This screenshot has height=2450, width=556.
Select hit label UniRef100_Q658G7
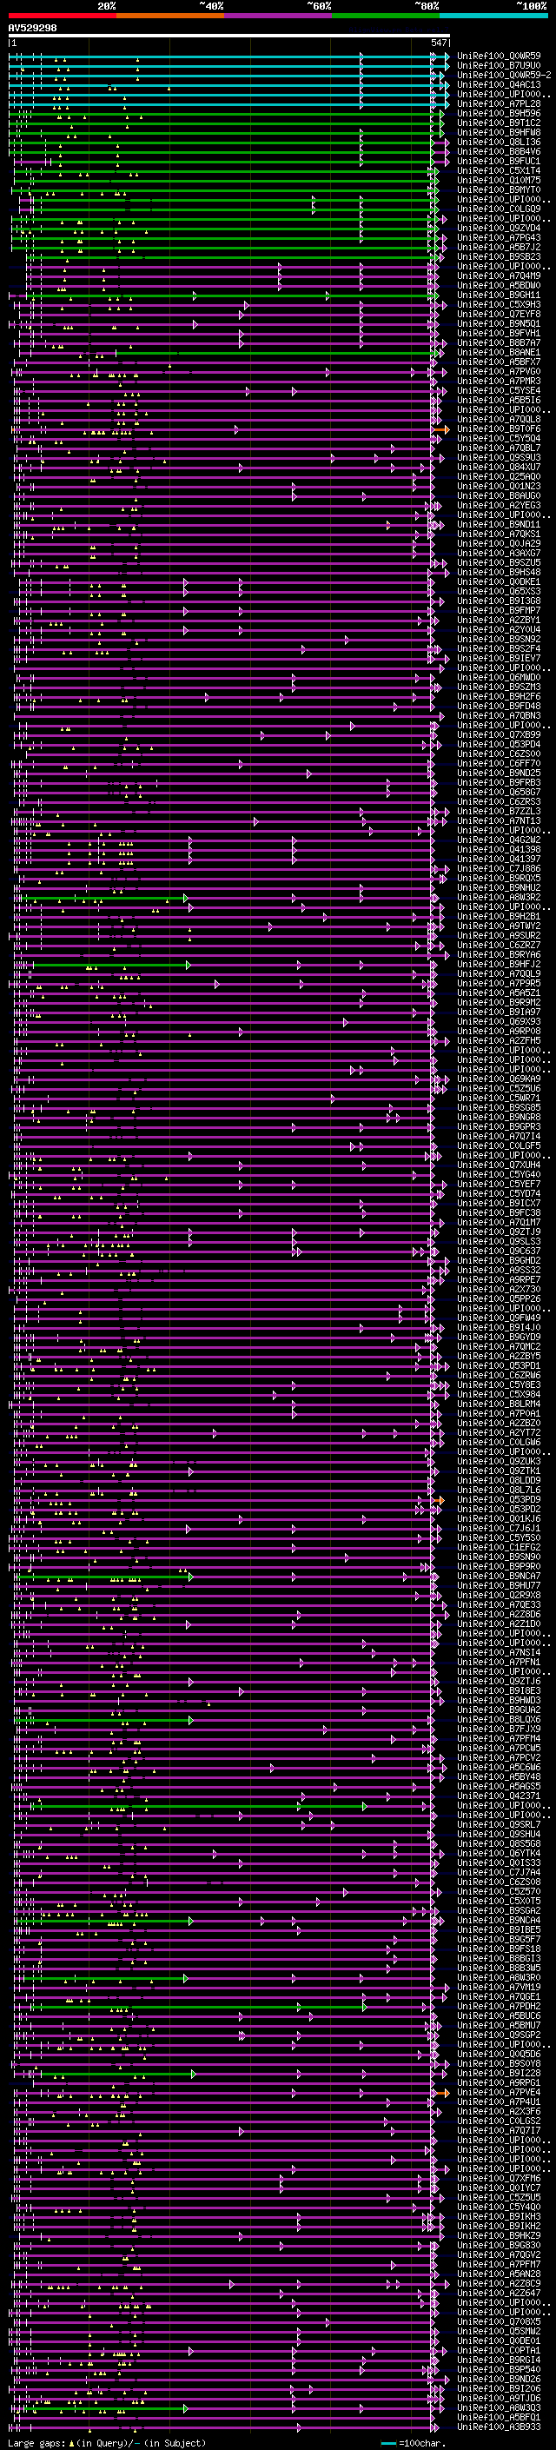[x=499, y=793]
